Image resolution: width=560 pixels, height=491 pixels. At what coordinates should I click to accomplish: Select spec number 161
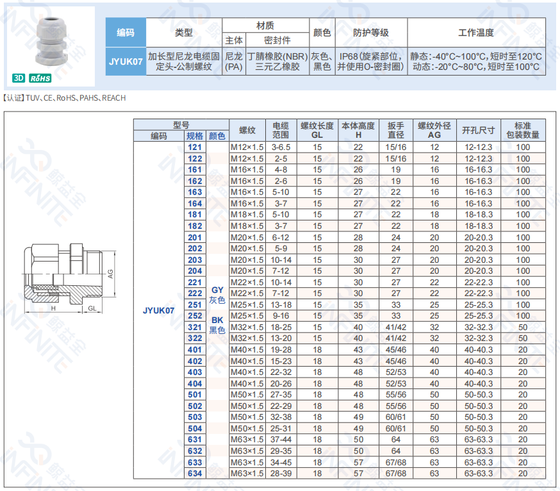(x=195, y=170)
